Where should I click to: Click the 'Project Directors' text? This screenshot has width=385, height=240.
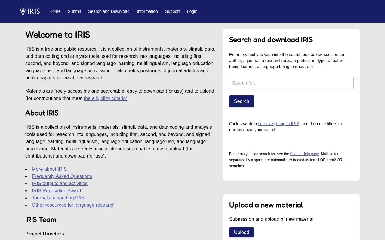45,234
